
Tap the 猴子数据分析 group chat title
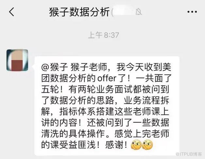(x=79, y=12)
